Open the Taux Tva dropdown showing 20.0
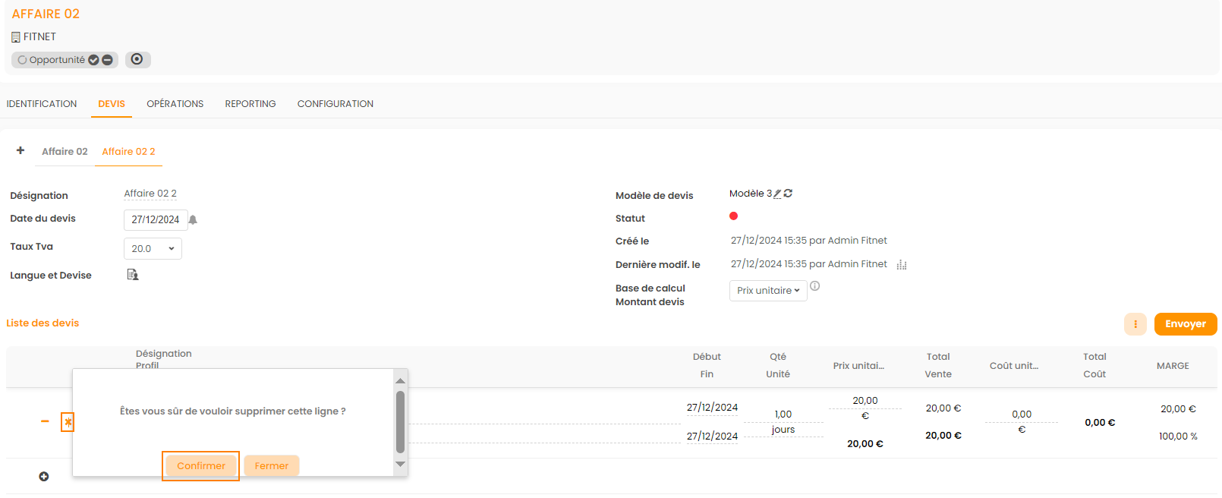 click(x=153, y=248)
